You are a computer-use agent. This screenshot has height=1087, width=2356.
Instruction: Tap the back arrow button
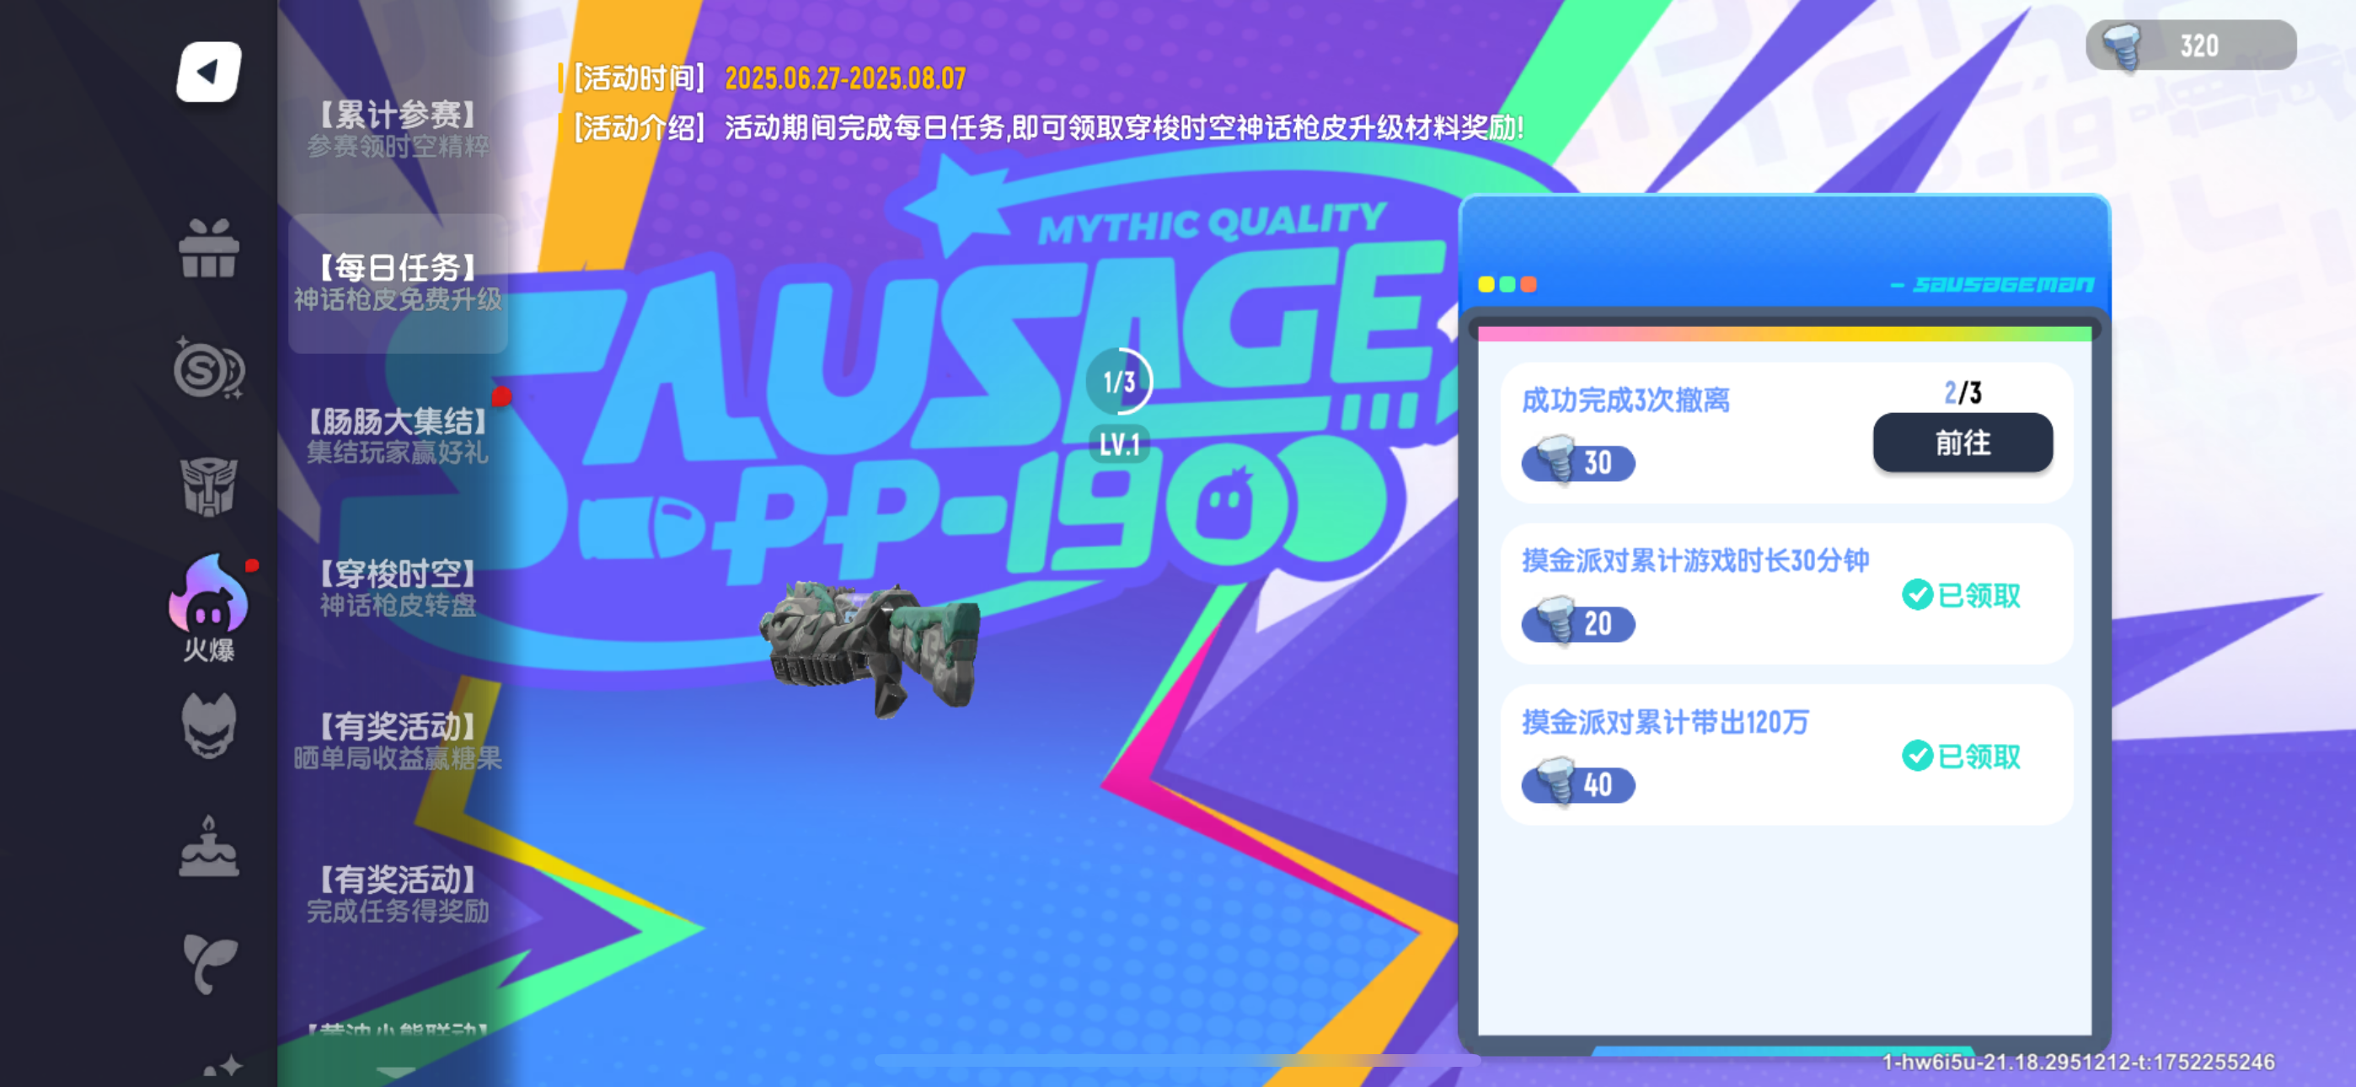click(208, 72)
